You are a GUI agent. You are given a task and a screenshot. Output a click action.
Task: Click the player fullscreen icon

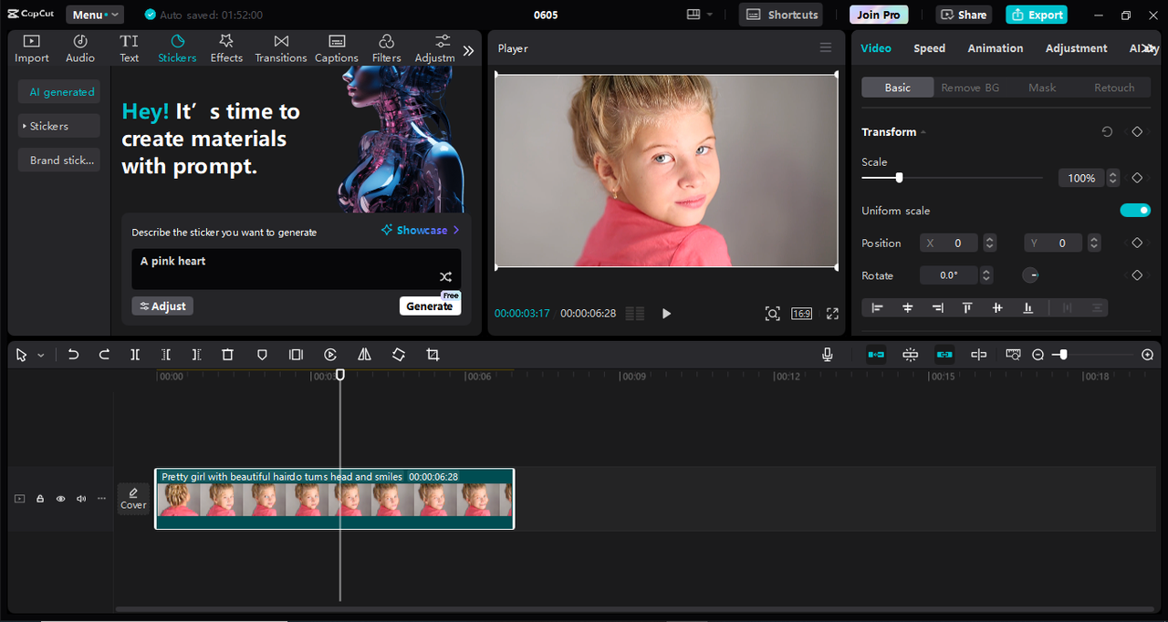[x=832, y=314]
